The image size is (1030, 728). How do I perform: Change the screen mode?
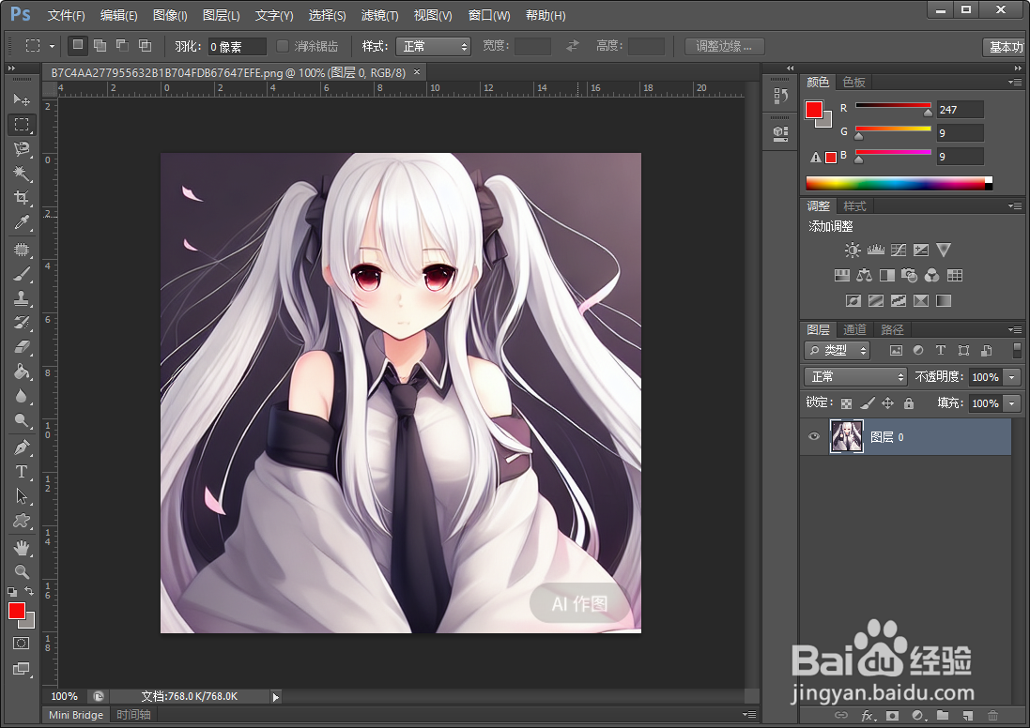(x=21, y=669)
